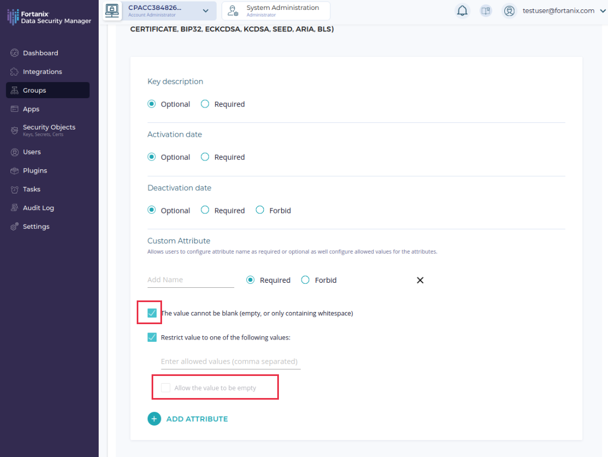Image resolution: width=608 pixels, height=457 pixels.
Task: Expand the CPACC384826 account dropdown
Action: click(205, 10)
